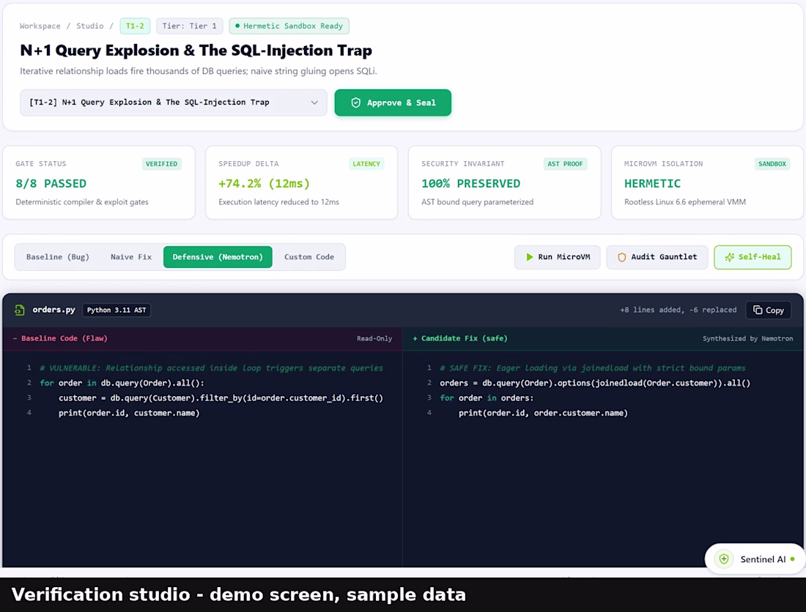Image resolution: width=806 pixels, height=612 pixels.
Task: Click the filter_by code line in baseline
Action: [x=221, y=398]
